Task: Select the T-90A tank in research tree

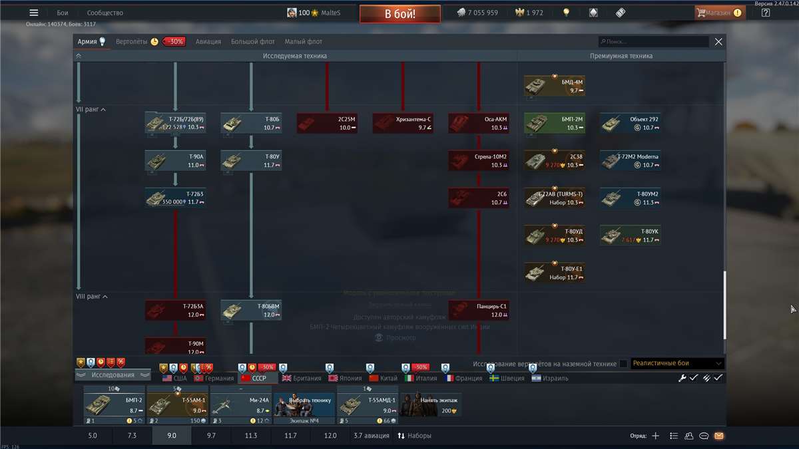Action: pos(175,161)
